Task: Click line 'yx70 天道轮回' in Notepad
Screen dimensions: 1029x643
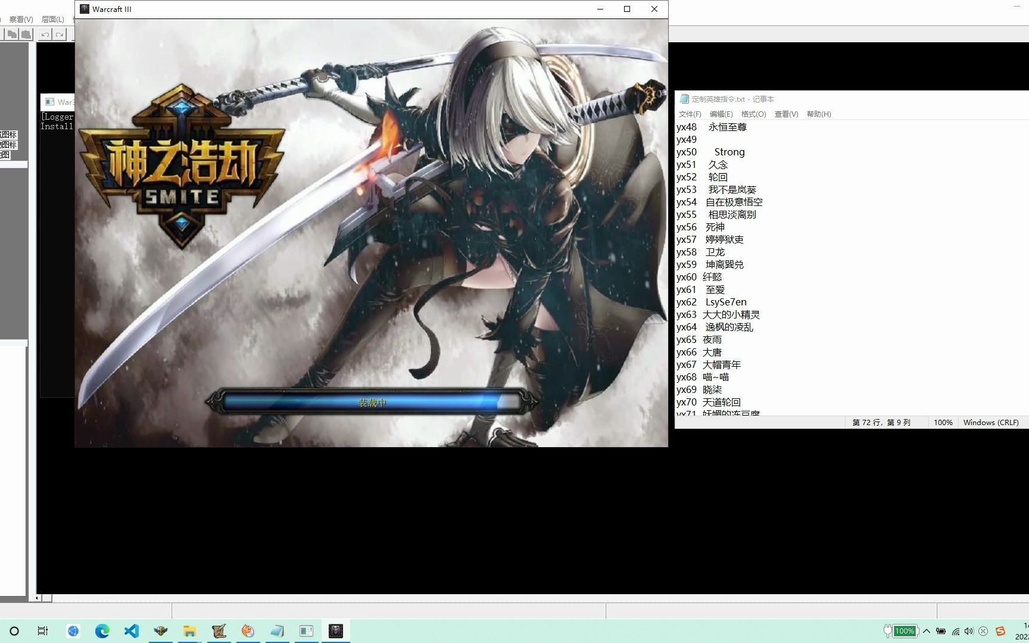Action: [709, 402]
